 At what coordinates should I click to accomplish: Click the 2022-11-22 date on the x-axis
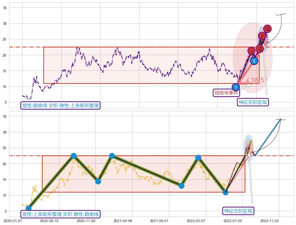coord(269,221)
